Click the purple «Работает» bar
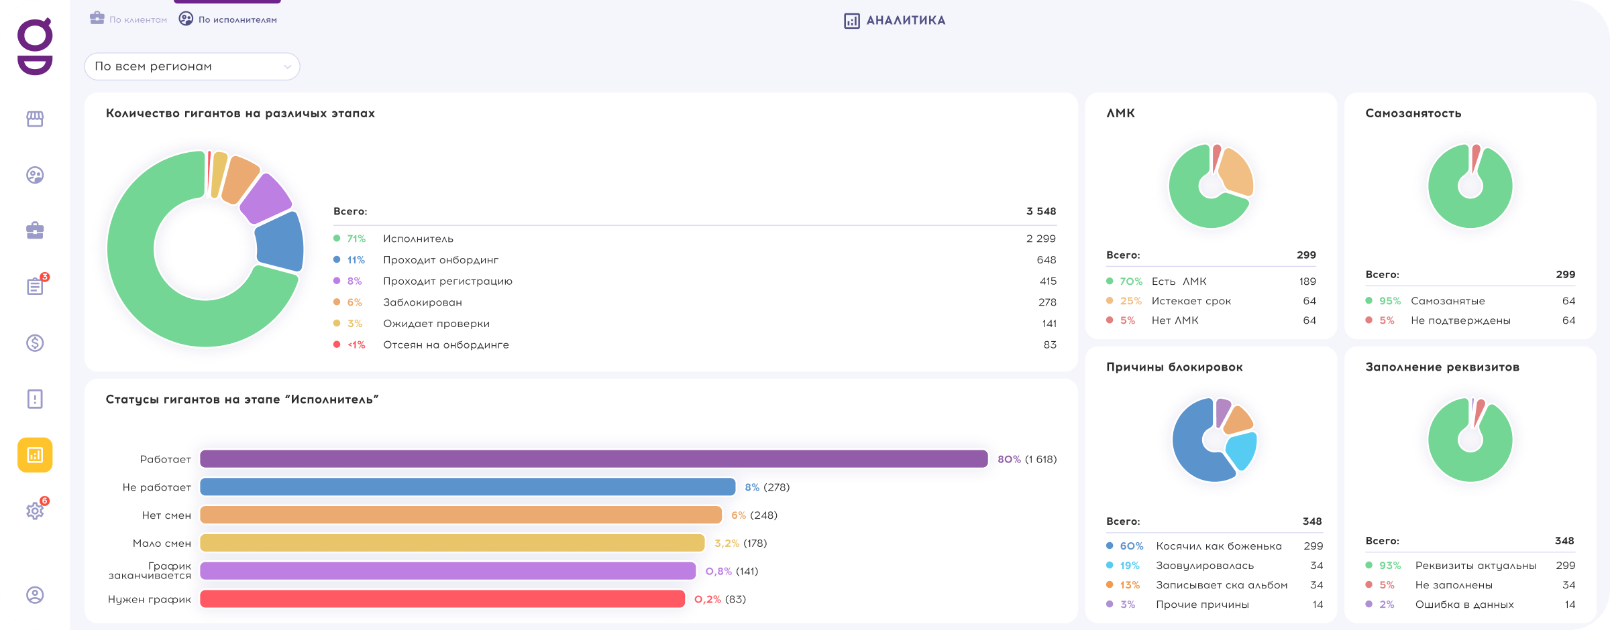This screenshot has width=1610, height=630. point(594,459)
